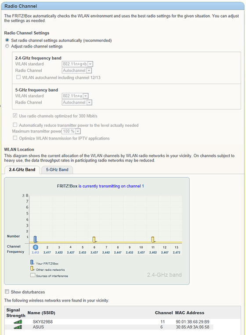Click the '5-GHz frequency band' heading
The height and width of the screenshot is (335, 246).
point(36,90)
